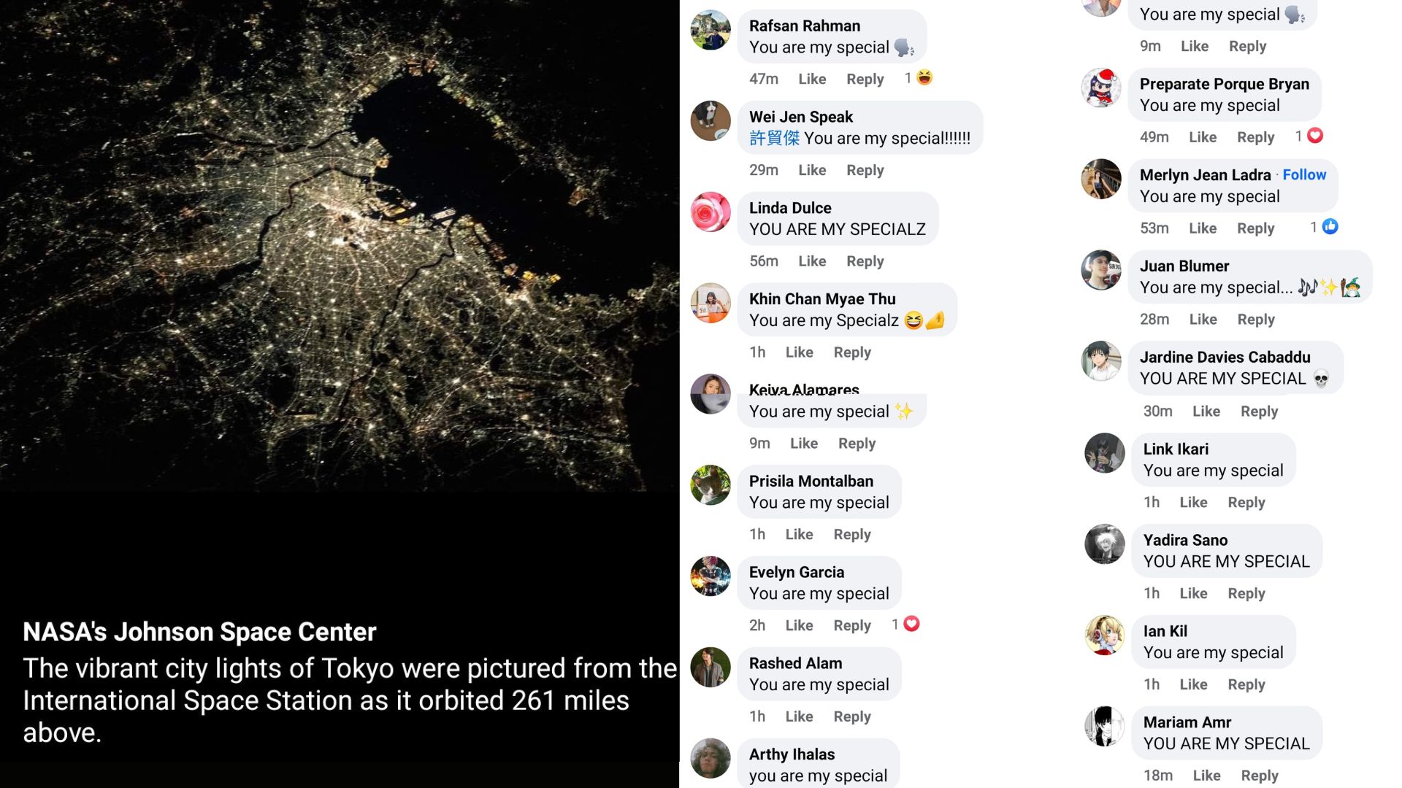Like Jardine Davies Cabaddu's comment
The image size is (1402, 788).
pos(1206,412)
